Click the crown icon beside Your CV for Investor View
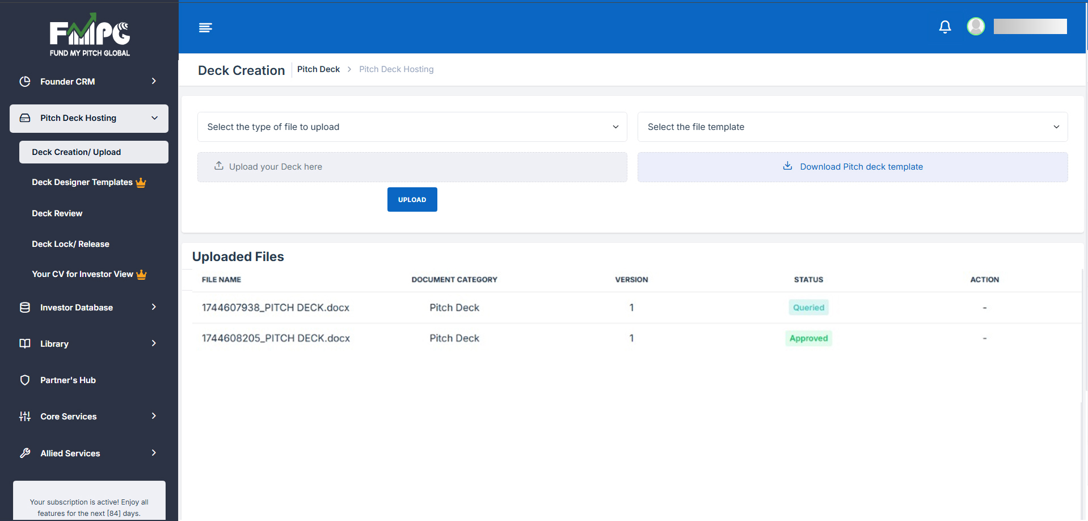The height and width of the screenshot is (521, 1088). [142, 275]
